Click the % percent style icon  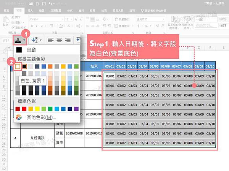tap(146, 26)
